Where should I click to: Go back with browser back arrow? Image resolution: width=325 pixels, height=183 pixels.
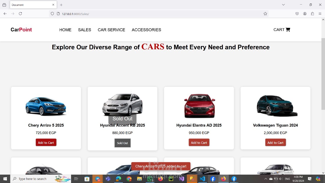5,14
